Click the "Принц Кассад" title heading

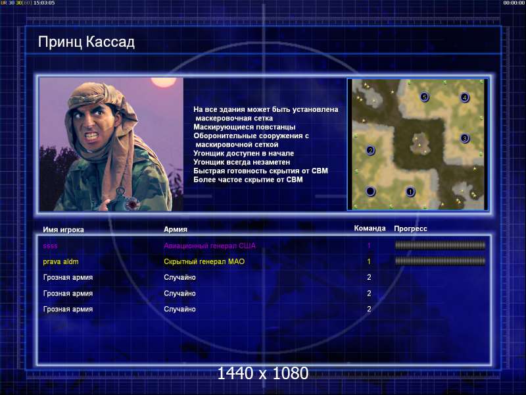[86, 42]
